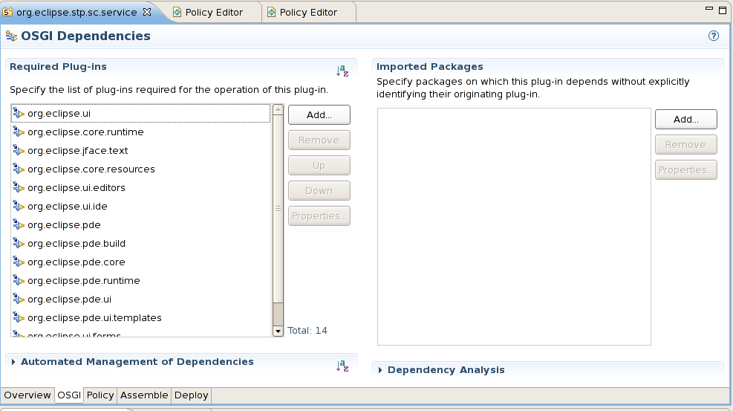
Task: Switch to the org.eclipse.stp.sc.service editor tab
Action: [x=76, y=12]
